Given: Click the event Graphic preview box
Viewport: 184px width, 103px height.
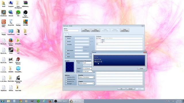Looking at the screenshot, I should 70,67.
